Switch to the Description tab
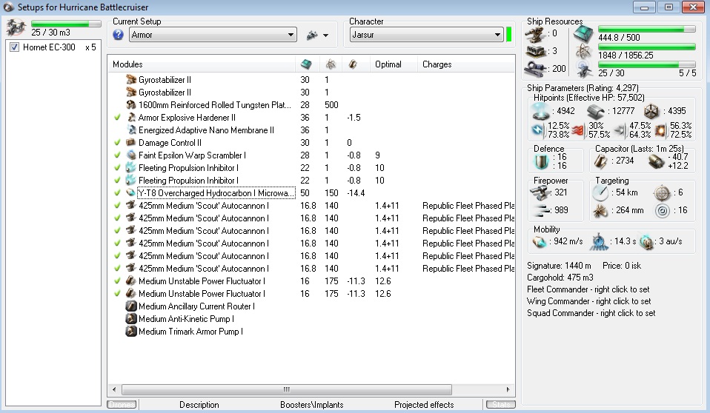Image resolution: width=710 pixels, height=413 pixels. click(x=199, y=405)
